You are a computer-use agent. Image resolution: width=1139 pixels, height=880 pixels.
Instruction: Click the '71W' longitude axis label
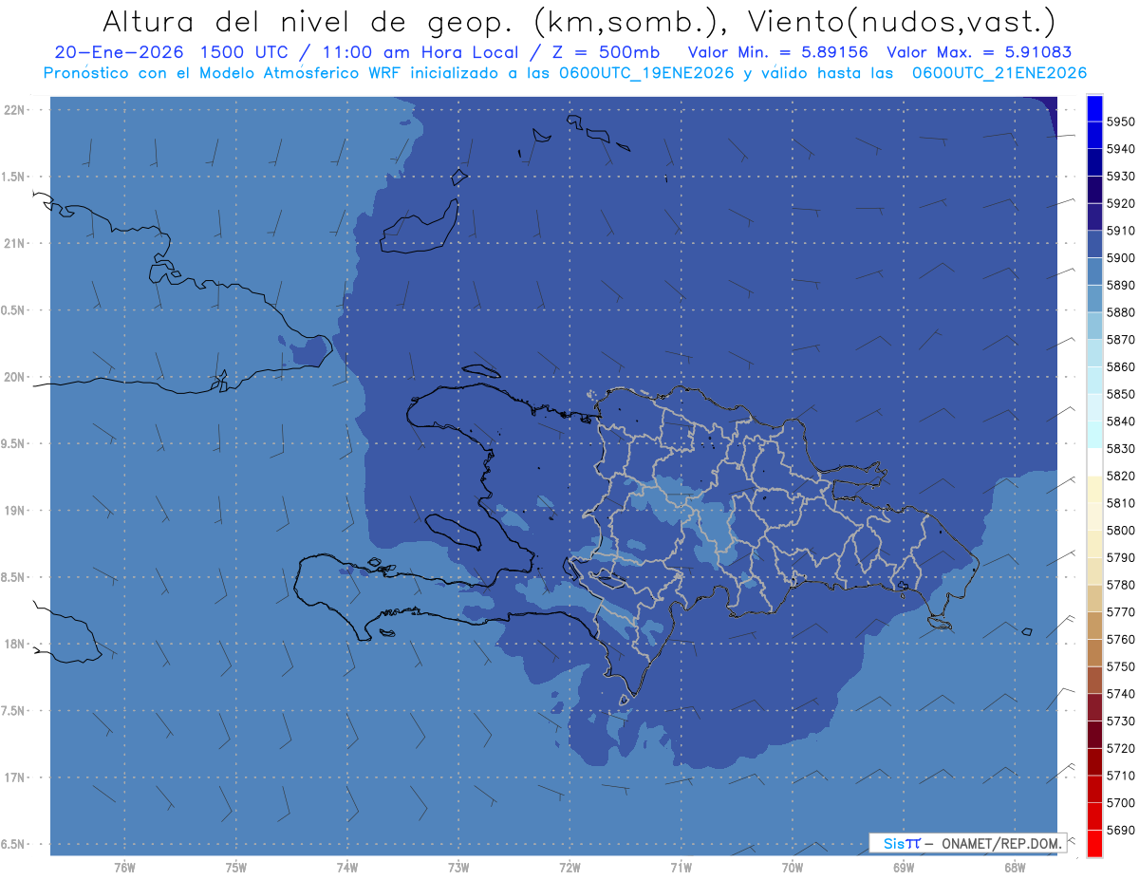click(681, 868)
